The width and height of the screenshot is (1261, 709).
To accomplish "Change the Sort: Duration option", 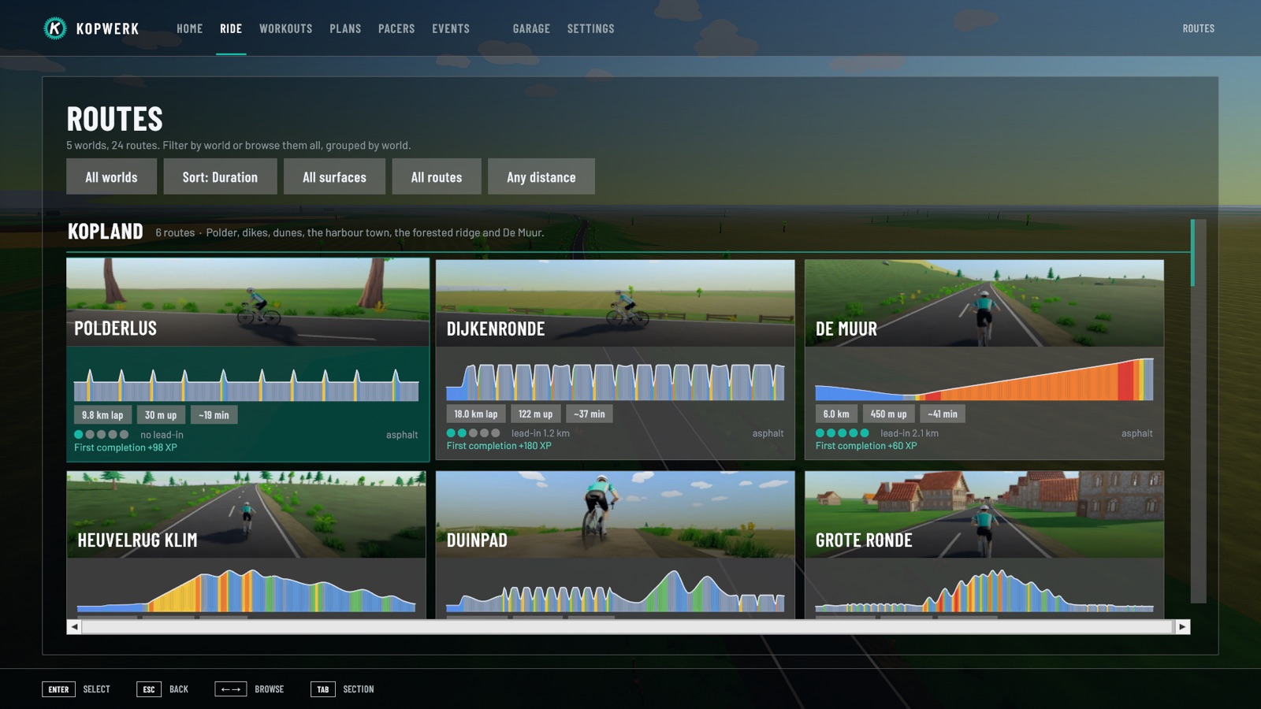I will coord(220,176).
